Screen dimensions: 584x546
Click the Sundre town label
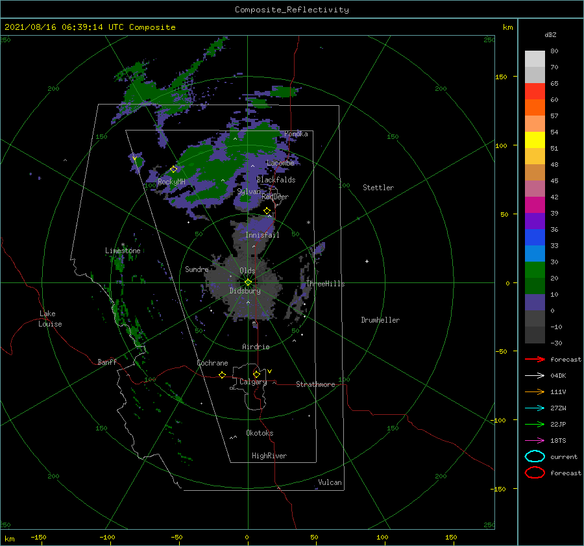point(197,269)
